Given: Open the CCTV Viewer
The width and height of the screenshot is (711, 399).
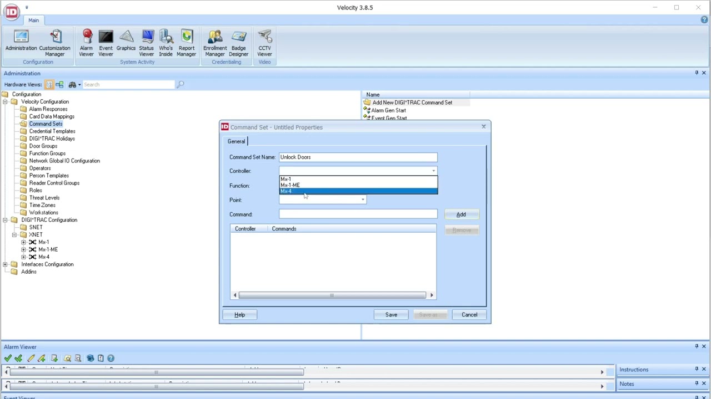Looking at the screenshot, I should (264, 43).
